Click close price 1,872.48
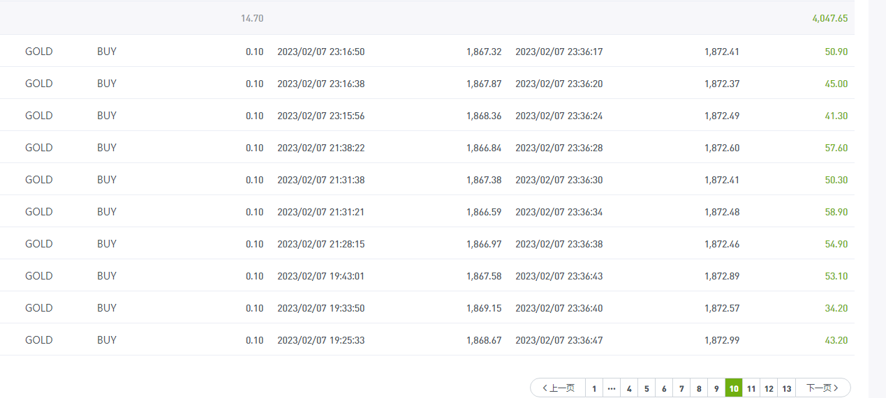 click(x=722, y=212)
